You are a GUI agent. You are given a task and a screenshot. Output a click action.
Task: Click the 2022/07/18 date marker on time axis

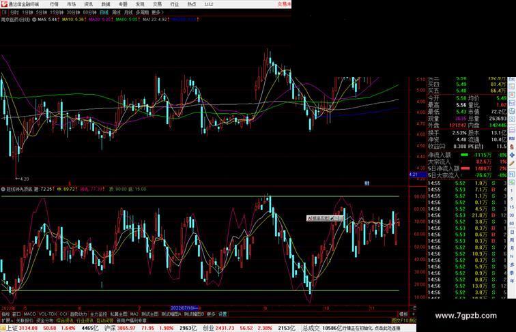184,308
